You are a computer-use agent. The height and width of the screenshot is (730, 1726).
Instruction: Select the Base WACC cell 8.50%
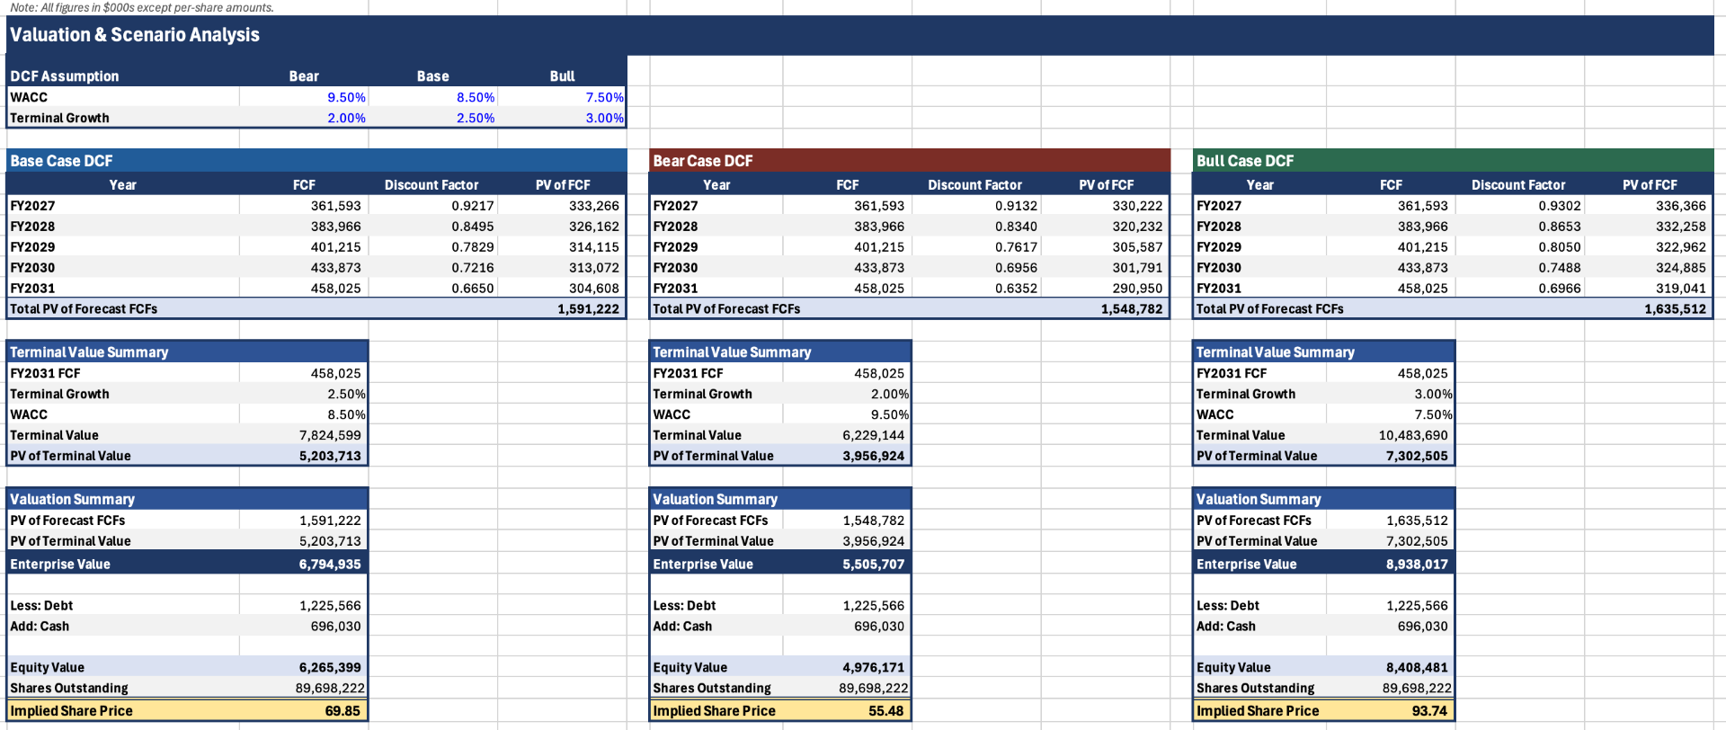click(476, 97)
